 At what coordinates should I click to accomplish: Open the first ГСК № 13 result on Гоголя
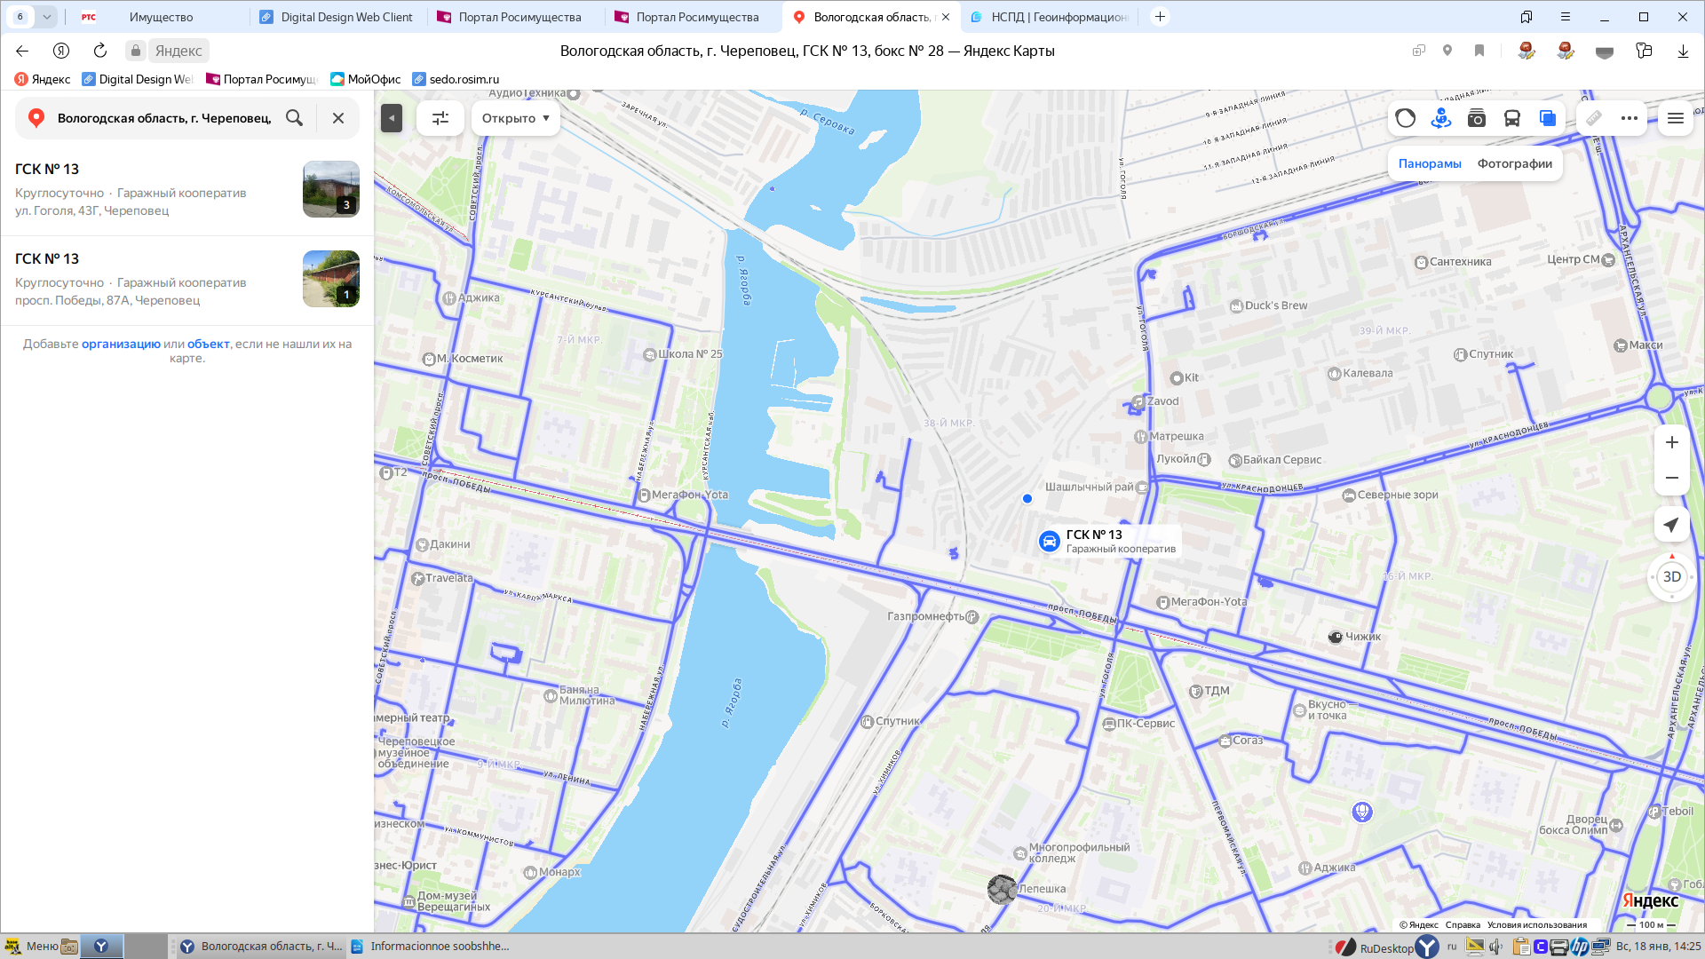(47, 169)
